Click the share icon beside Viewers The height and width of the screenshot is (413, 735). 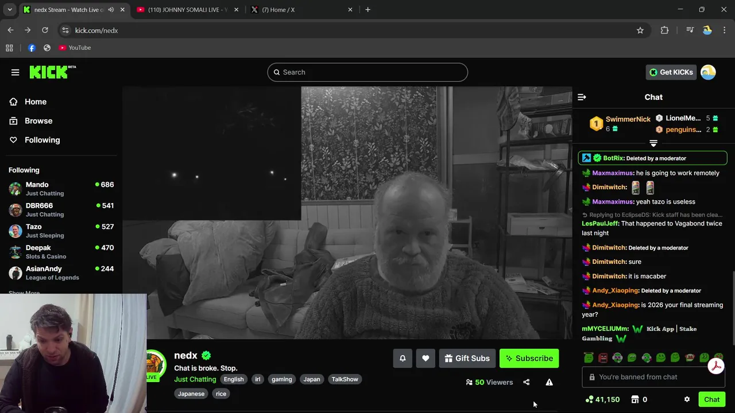527,382
